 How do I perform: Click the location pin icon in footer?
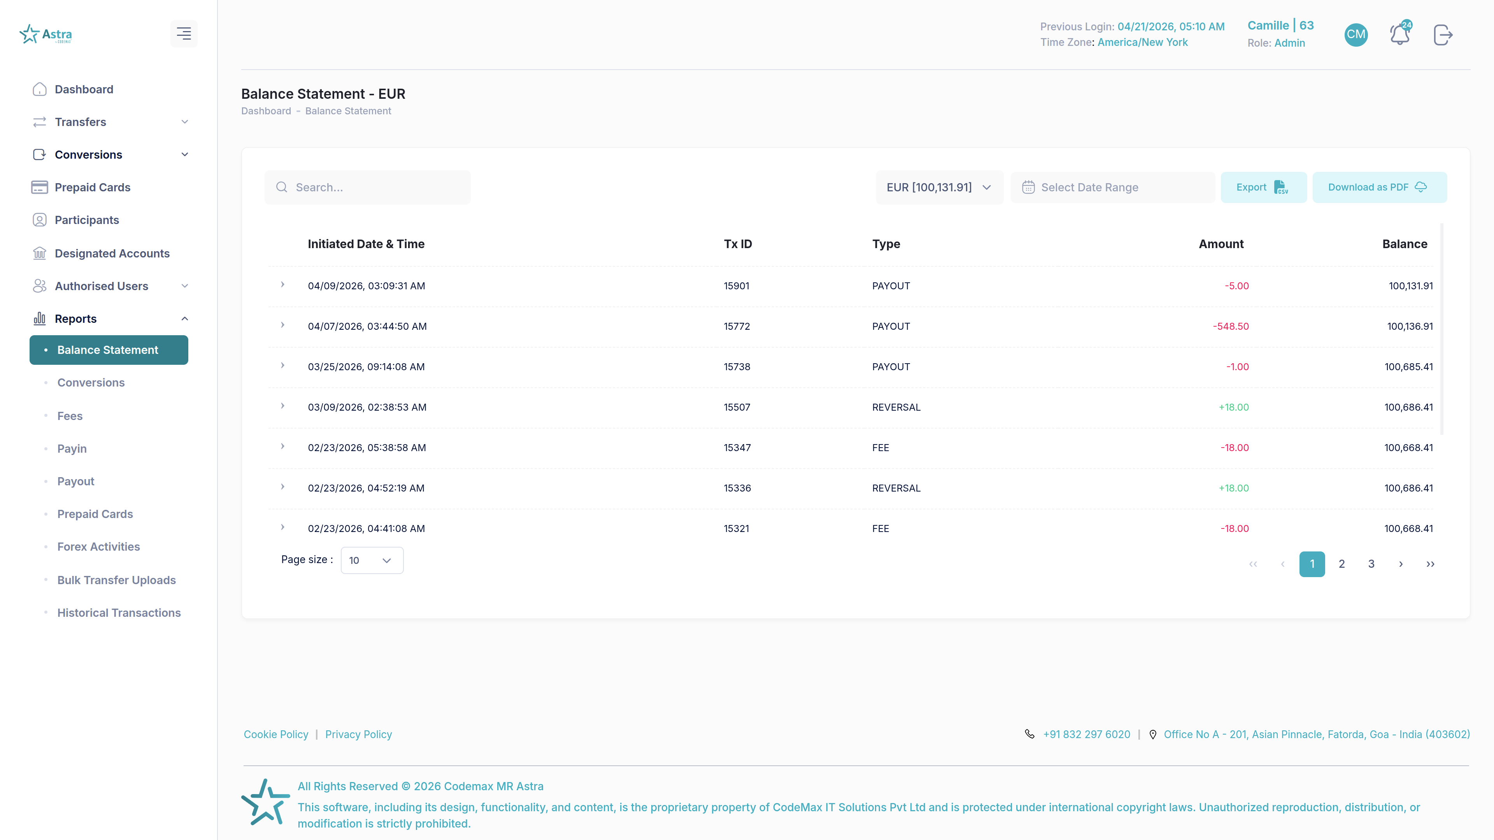1153,735
